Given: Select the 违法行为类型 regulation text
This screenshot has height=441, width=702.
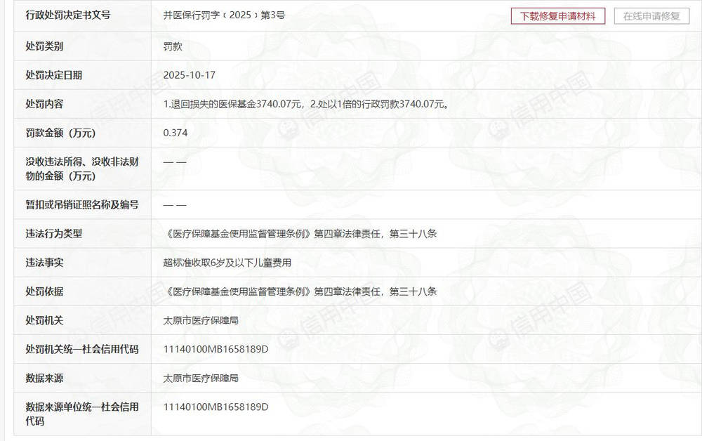Looking at the screenshot, I should (298, 233).
